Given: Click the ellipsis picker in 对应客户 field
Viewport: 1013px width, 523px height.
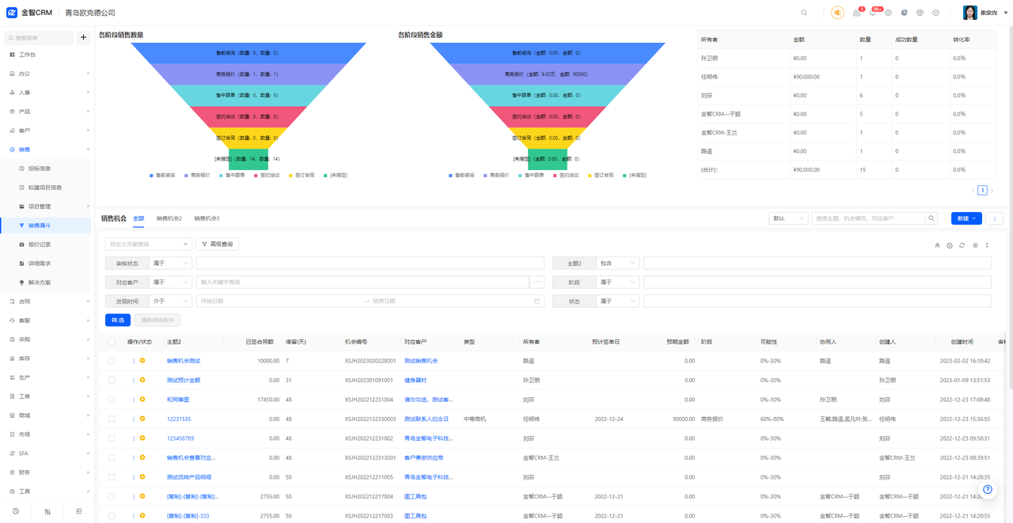Looking at the screenshot, I should click(x=537, y=282).
